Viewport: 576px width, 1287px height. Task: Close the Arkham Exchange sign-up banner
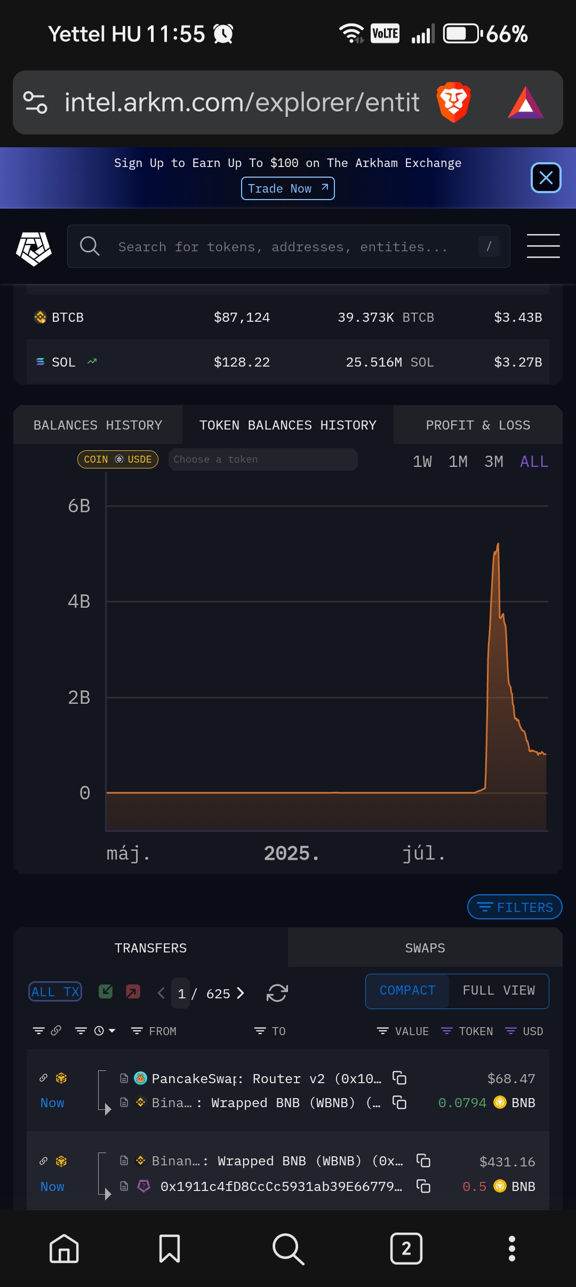546,178
